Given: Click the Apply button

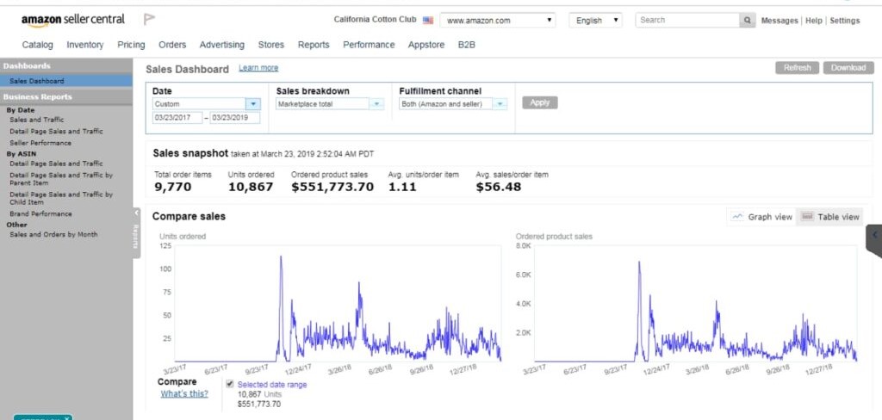Looking at the screenshot, I should 540,102.
